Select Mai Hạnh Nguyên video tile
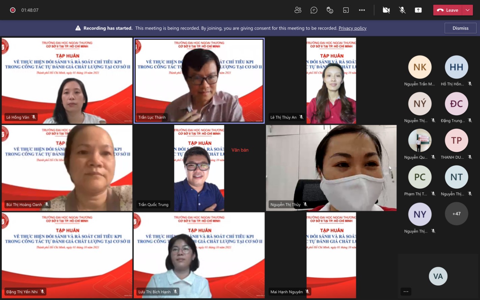Image resolution: width=480 pixels, height=300 pixels. coord(331,255)
